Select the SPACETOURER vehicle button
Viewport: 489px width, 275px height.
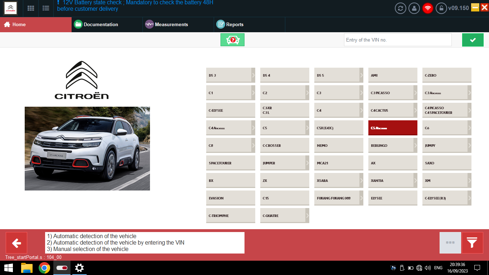(x=231, y=163)
